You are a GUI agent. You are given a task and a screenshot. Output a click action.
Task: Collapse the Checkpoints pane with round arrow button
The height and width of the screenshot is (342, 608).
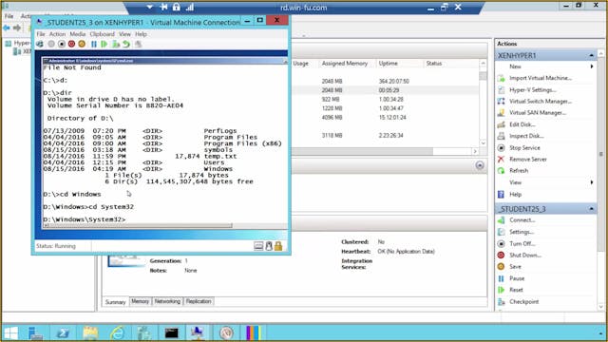point(480,165)
